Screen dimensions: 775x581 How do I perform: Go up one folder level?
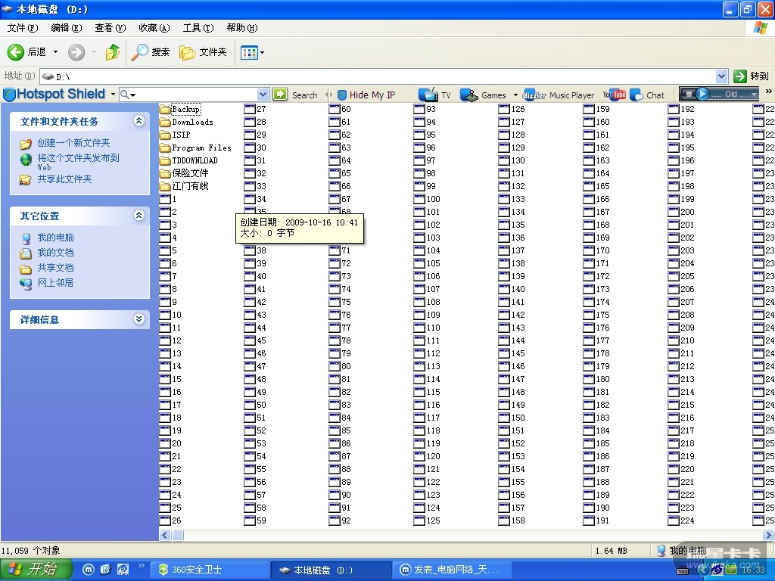point(113,52)
